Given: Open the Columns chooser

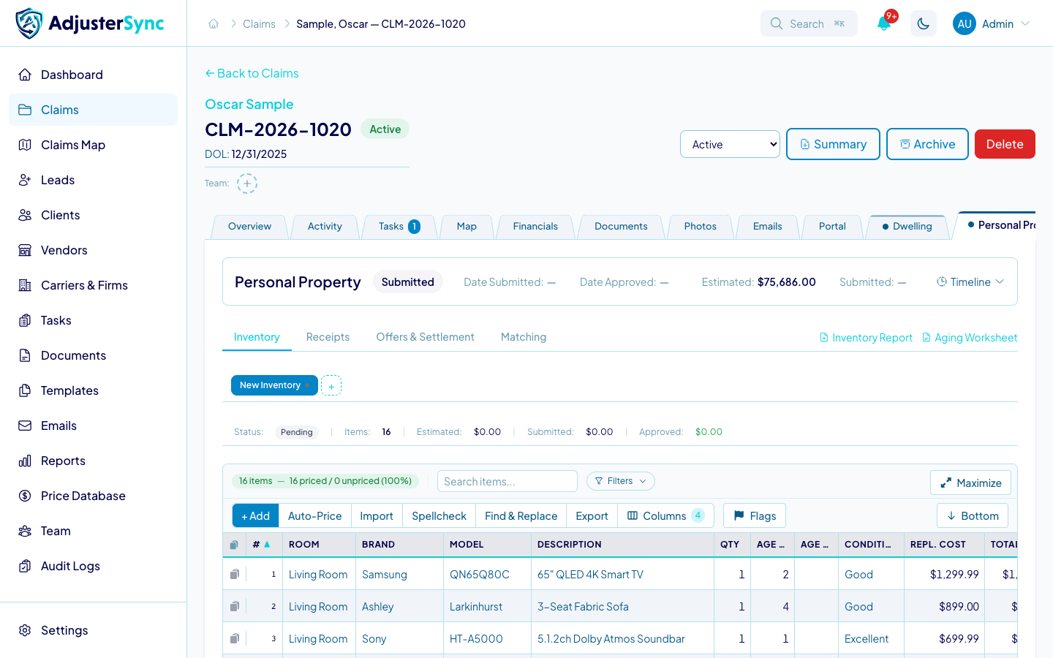Looking at the screenshot, I should [x=665, y=516].
